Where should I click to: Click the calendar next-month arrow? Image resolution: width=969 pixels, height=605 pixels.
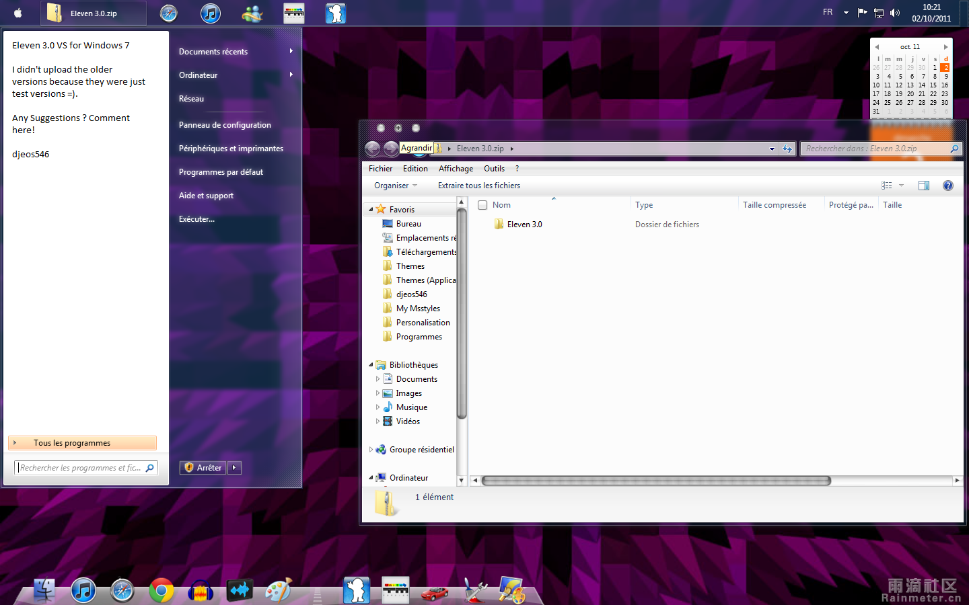click(945, 47)
